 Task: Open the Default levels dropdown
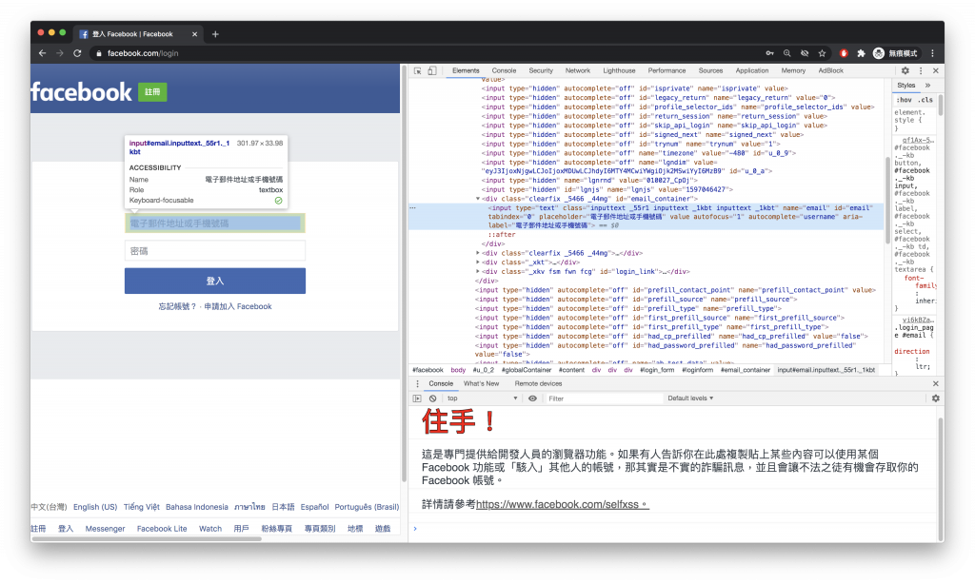click(x=690, y=398)
